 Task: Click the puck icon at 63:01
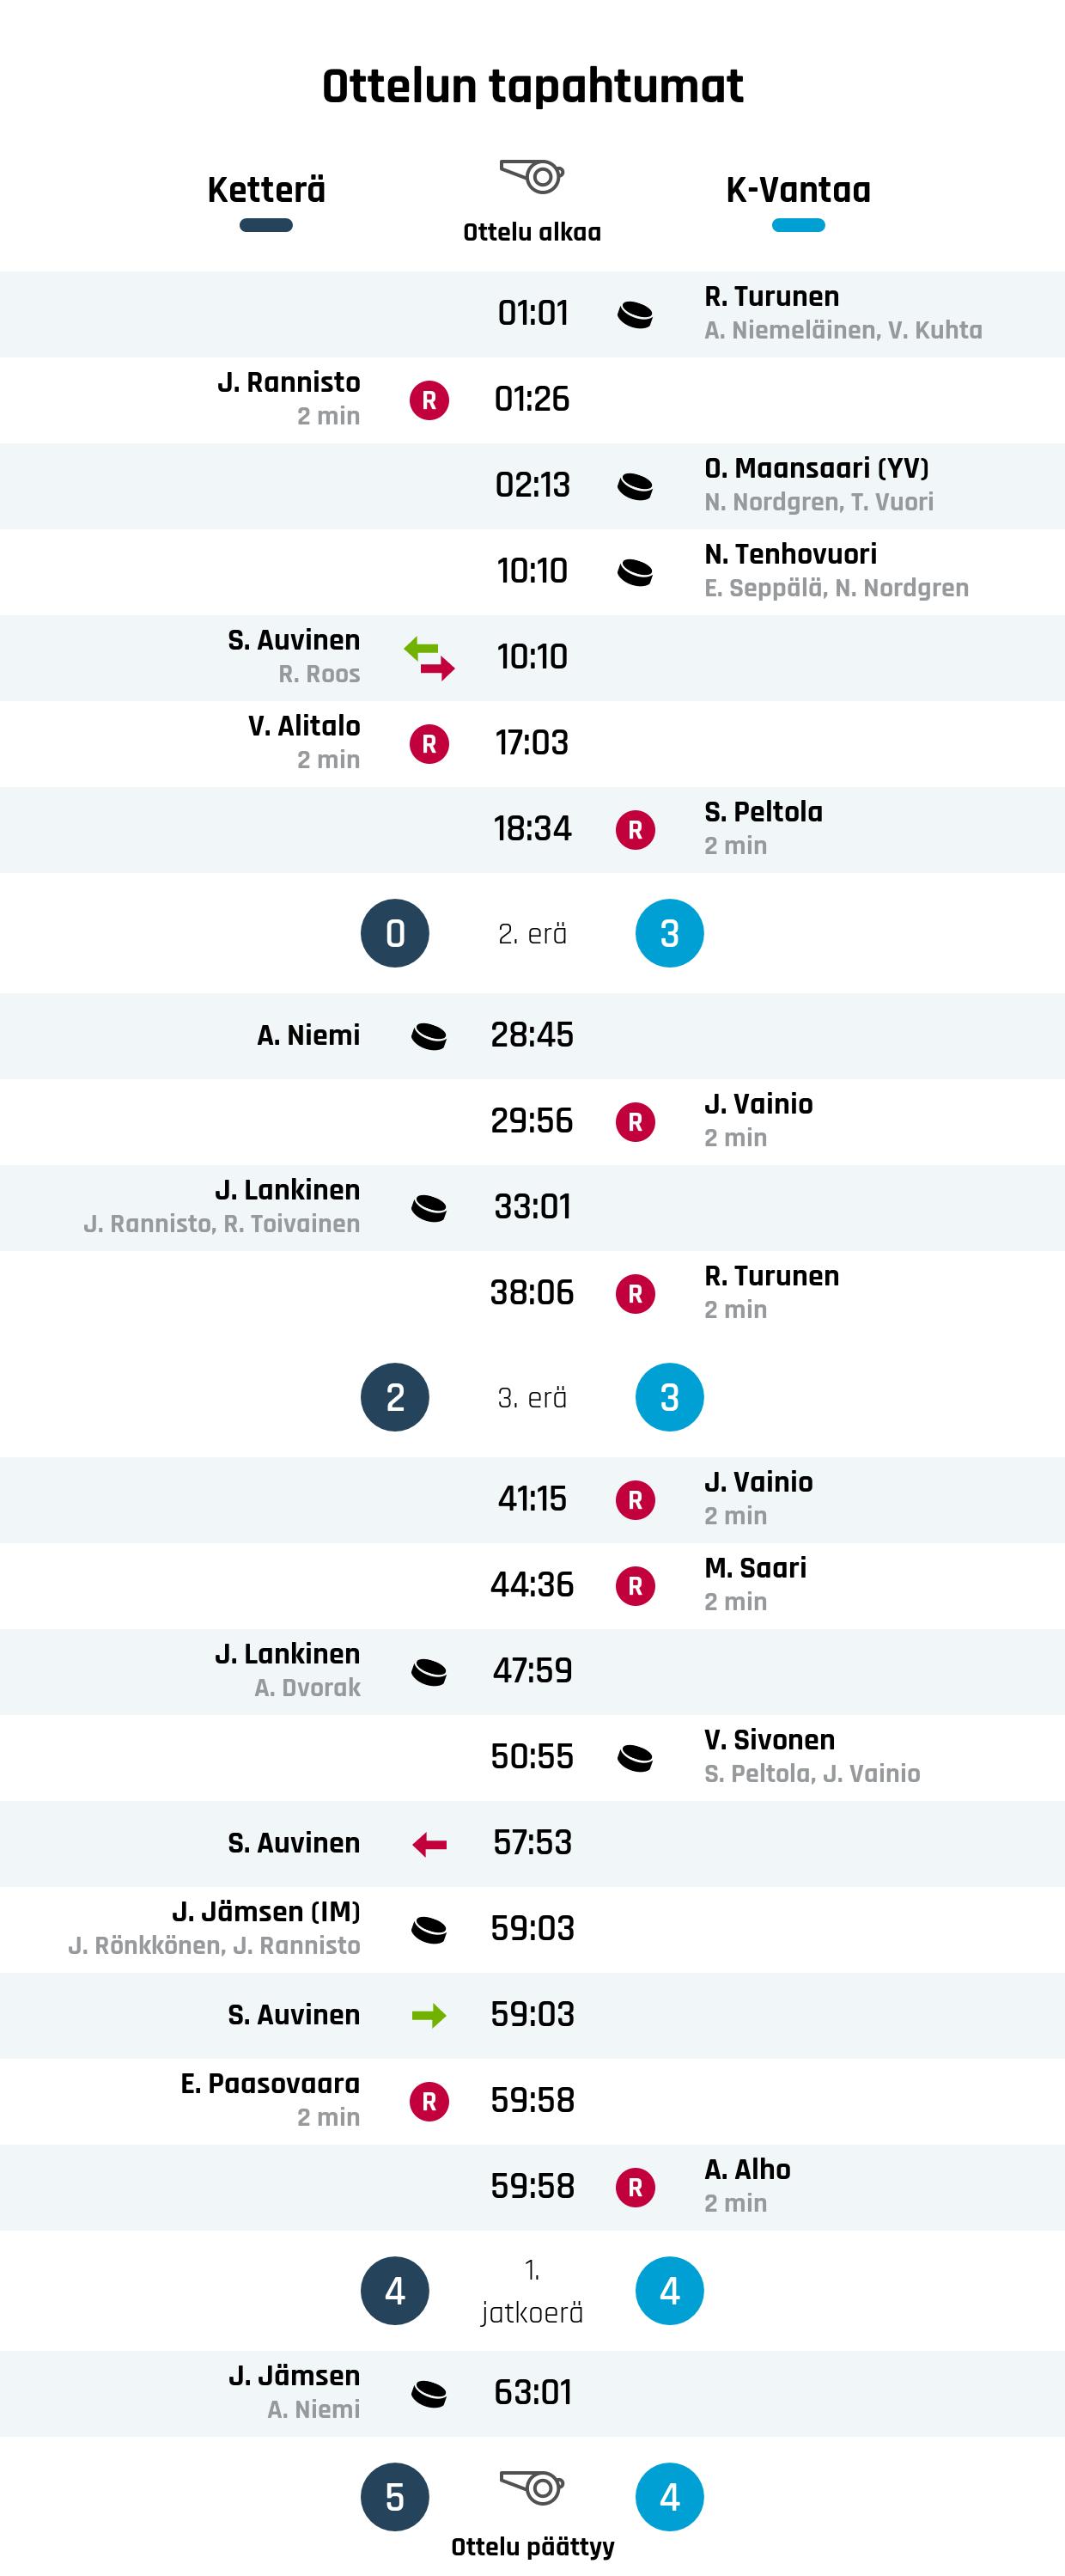[429, 2395]
